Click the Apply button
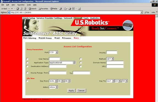Screen dimensions: 158x102 pyautogui.click(x=71, y=90)
